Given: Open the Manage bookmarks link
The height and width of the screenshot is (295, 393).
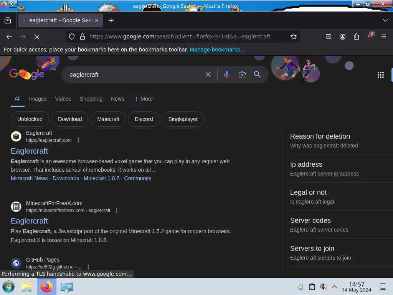Looking at the screenshot, I should coord(217,50).
